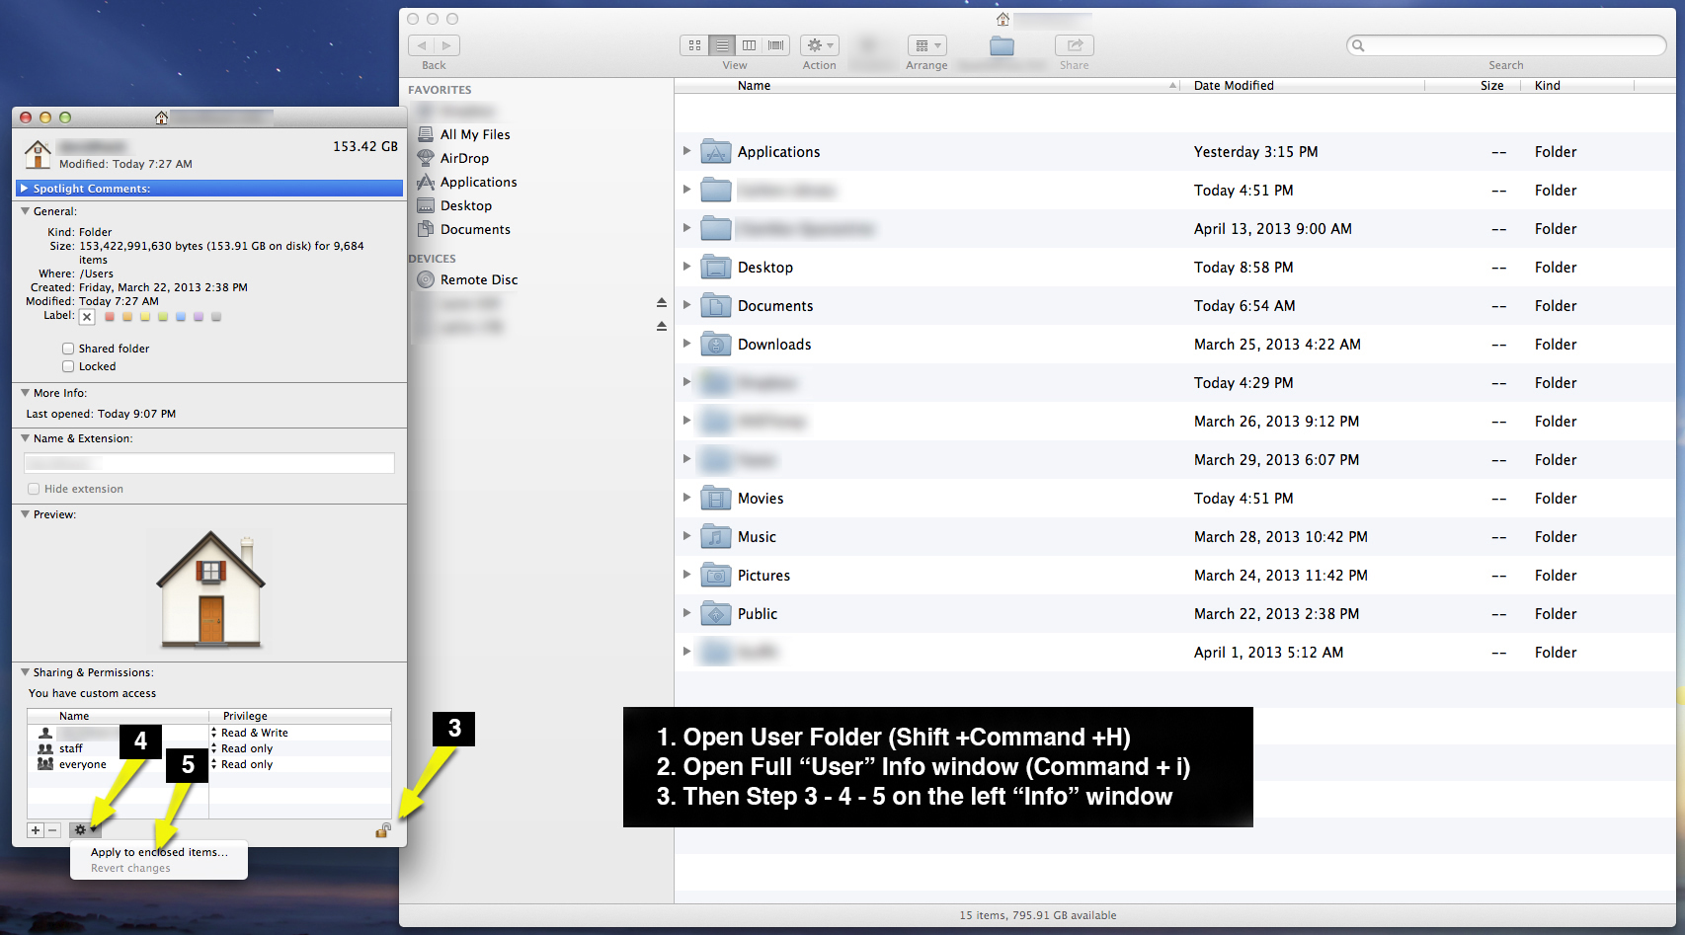Image resolution: width=1685 pixels, height=935 pixels.
Task: Click the Applications sidebar icon
Action: pyautogui.click(x=426, y=182)
